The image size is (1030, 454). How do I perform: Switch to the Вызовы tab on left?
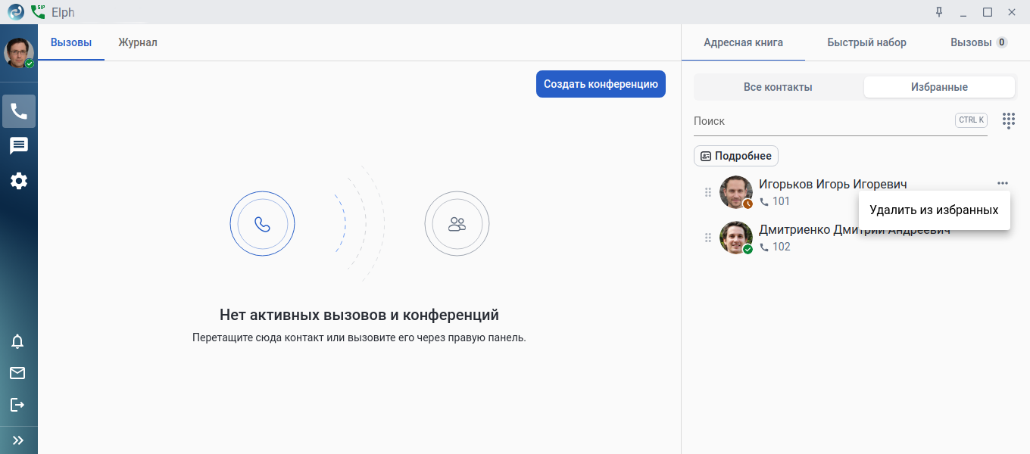coord(71,42)
